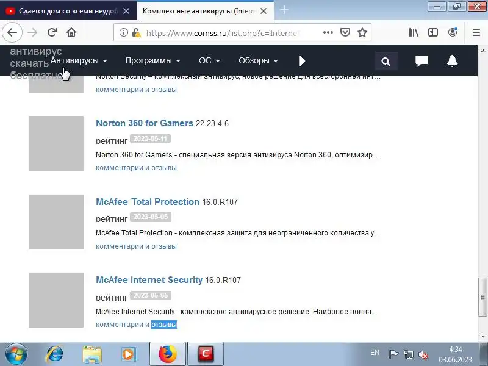This screenshot has width=488, height=366.
Task: Open a new browser tab
Action: [284, 10]
